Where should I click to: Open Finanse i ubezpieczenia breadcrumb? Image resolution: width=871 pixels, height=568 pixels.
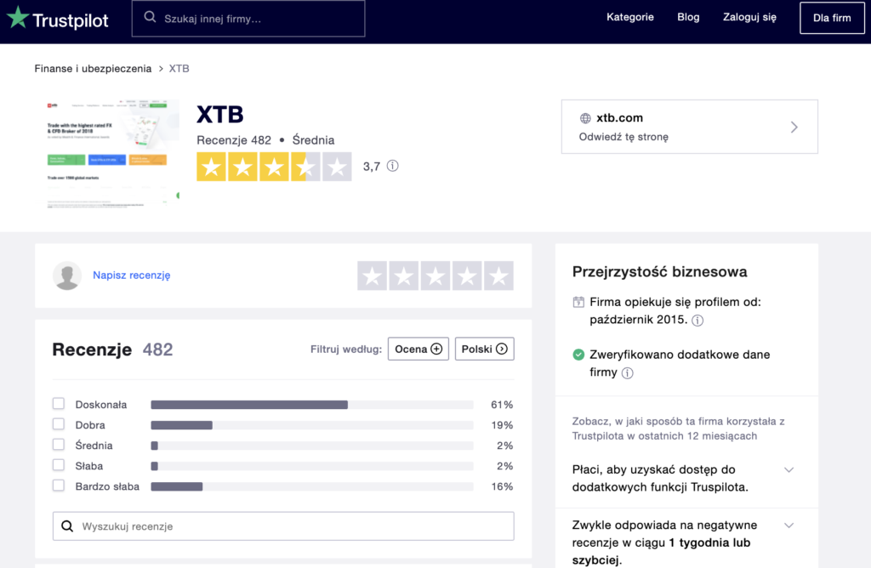tap(93, 69)
